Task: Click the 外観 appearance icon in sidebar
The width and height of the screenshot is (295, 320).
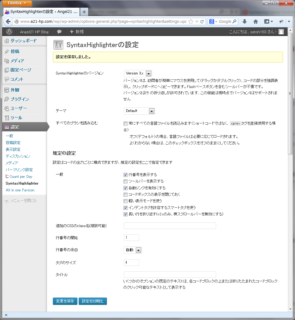Action: click(7, 90)
